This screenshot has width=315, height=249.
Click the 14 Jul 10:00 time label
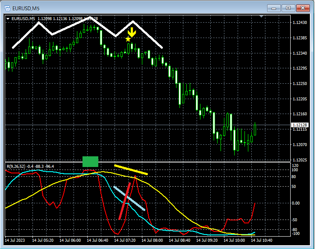point(234,240)
